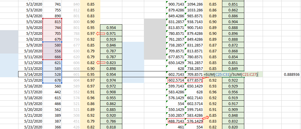This screenshot has height=129, width=301.
Task: Click the green cell showing 0.974
Action: coord(111,80)
